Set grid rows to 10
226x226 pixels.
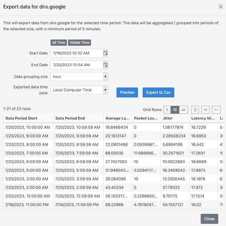(x=175, y=110)
